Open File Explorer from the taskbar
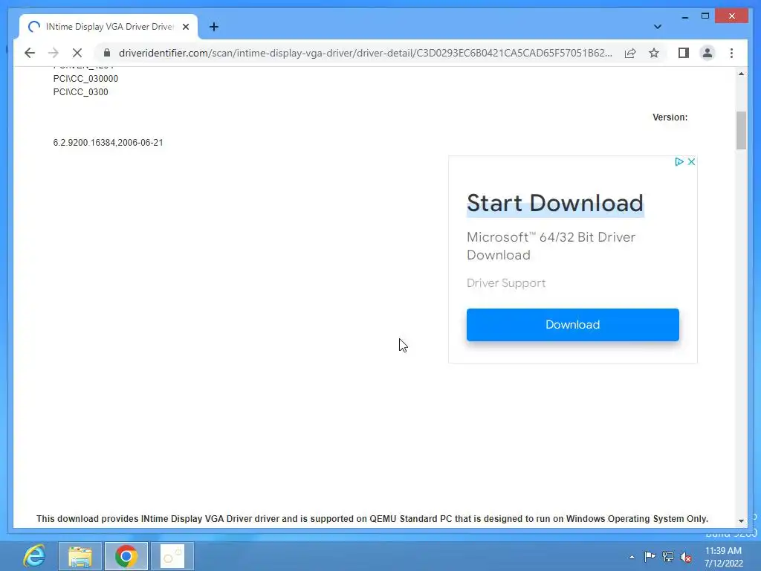 click(80, 556)
